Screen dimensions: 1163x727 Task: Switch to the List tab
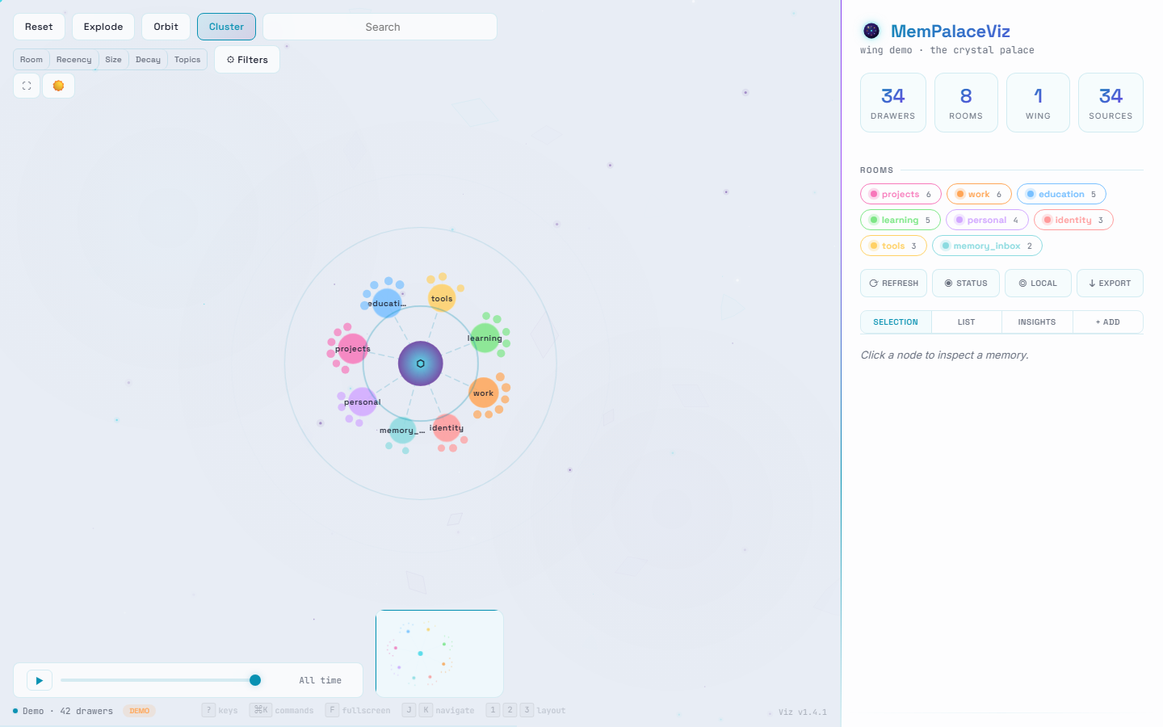tap(967, 322)
